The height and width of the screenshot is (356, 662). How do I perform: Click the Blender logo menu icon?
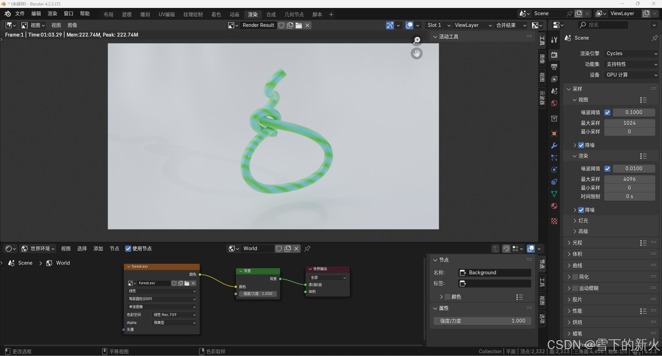coord(8,14)
